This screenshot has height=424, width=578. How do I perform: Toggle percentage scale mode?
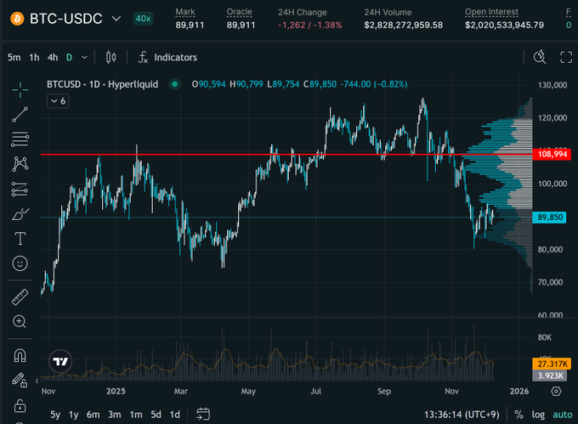click(519, 415)
